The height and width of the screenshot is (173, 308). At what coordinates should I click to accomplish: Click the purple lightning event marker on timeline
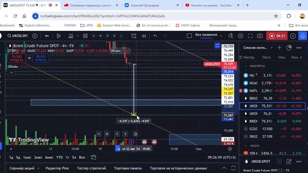coord(131,142)
